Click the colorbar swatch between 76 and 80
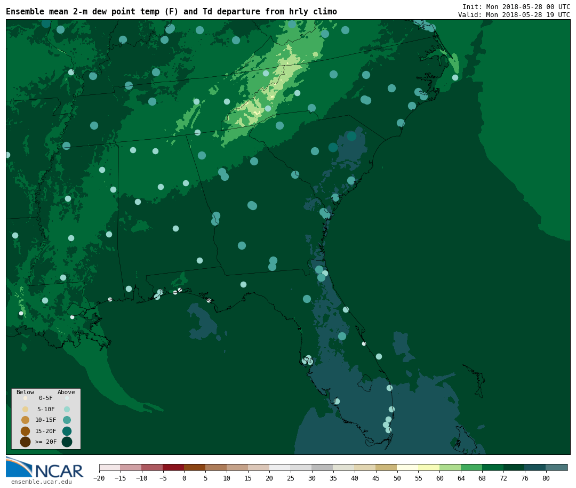 (x=535, y=467)
